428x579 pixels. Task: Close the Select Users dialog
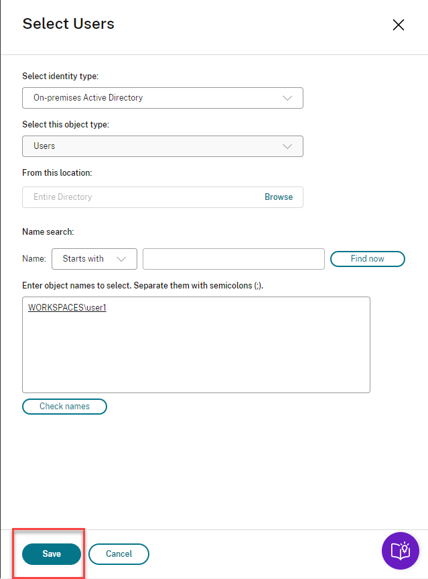[x=399, y=25]
